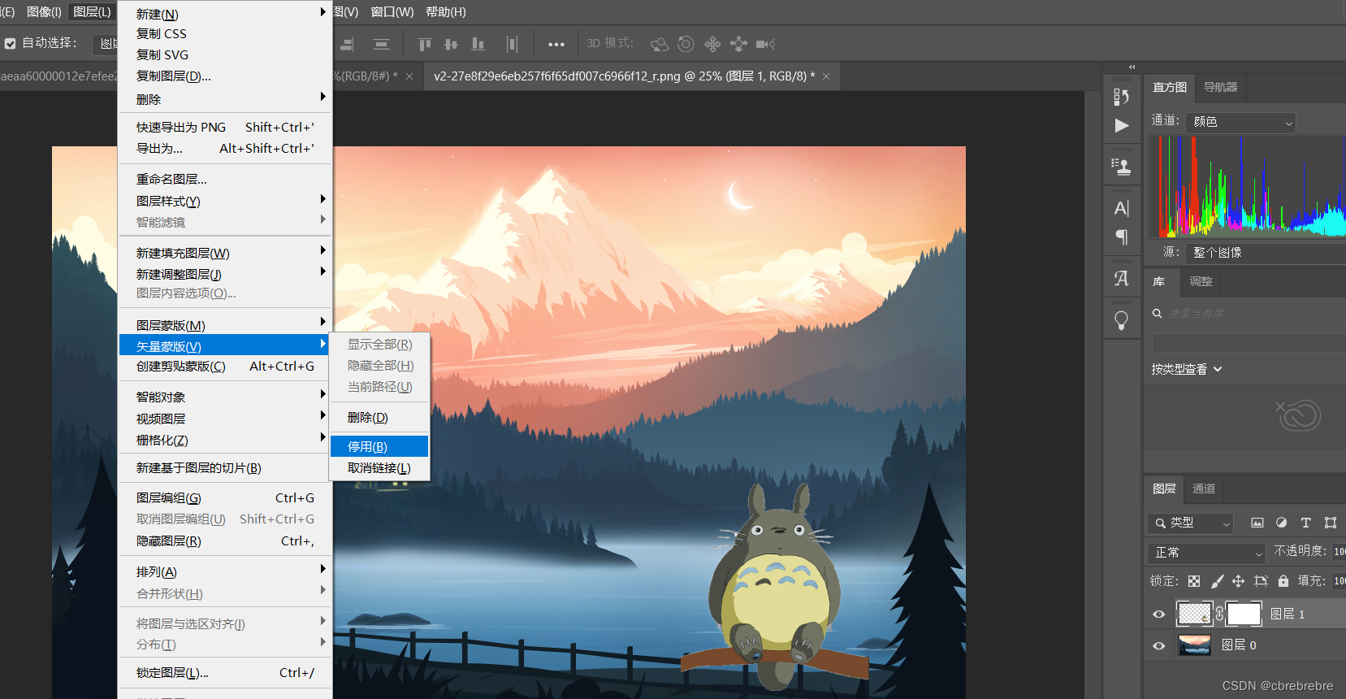The height and width of the screenshot is (699, 1346).
Task: Hide 图层 0 using its eye icon
Action: click(x=1159, y=646)
